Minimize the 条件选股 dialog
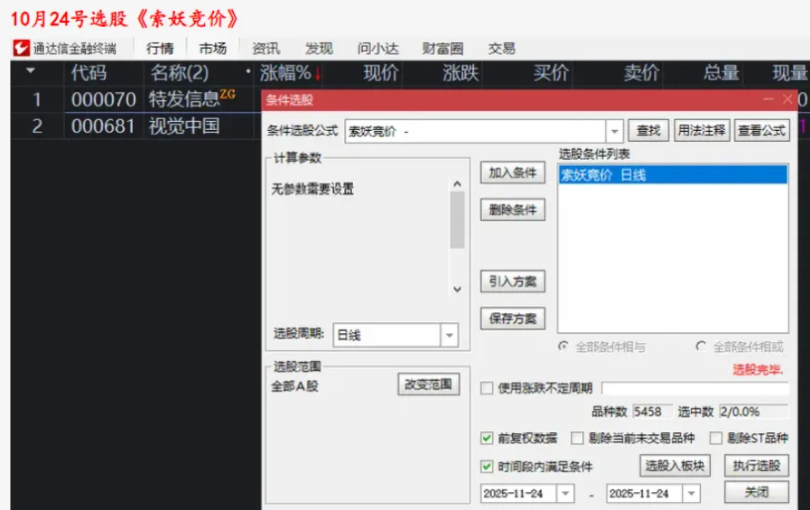The height and width of the screenshot is (510, 810). click(x=768, y=99)
